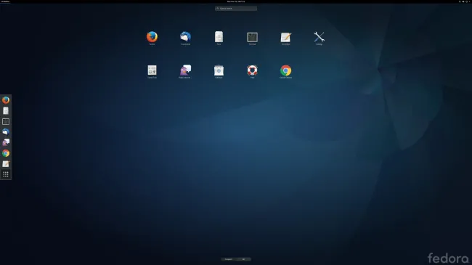
Task: Open the Help lifebuoy app
Action: pos(252,70)
